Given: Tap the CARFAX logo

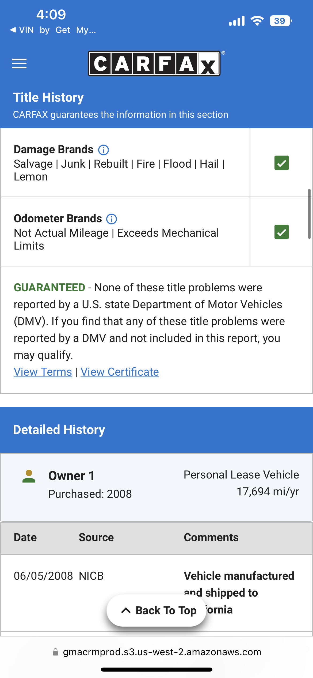Looking at the screenshot, I should tap(154, 63).
